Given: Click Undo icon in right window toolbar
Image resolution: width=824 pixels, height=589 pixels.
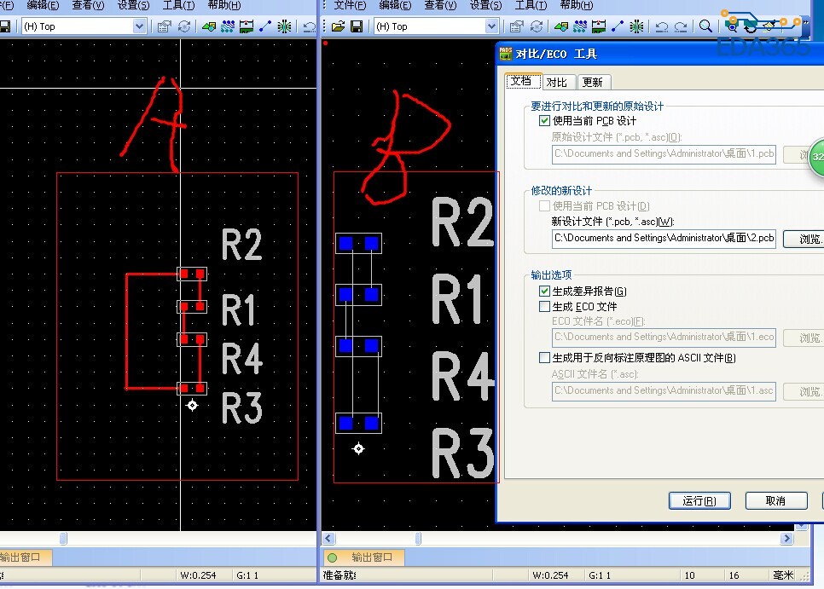Looking at the screenshot, I should [662, 26].
